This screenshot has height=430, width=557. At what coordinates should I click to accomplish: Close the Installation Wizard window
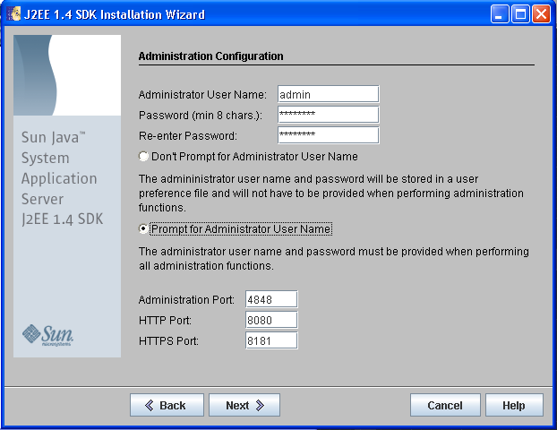pyautogui.click(x=541, y=14)
